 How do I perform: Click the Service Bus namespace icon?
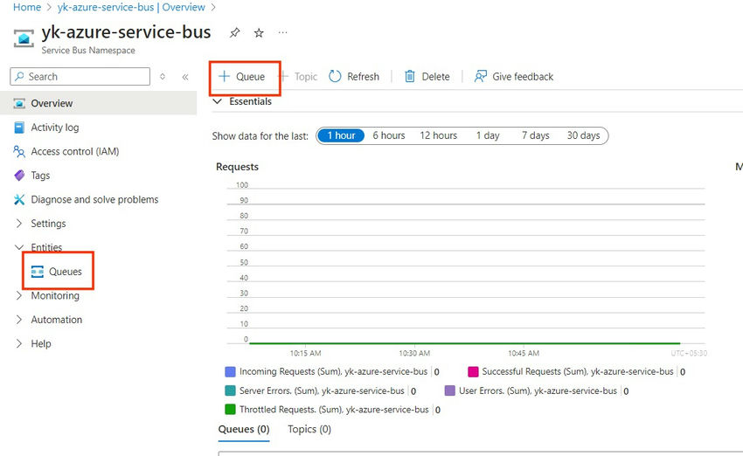(24, 38)
